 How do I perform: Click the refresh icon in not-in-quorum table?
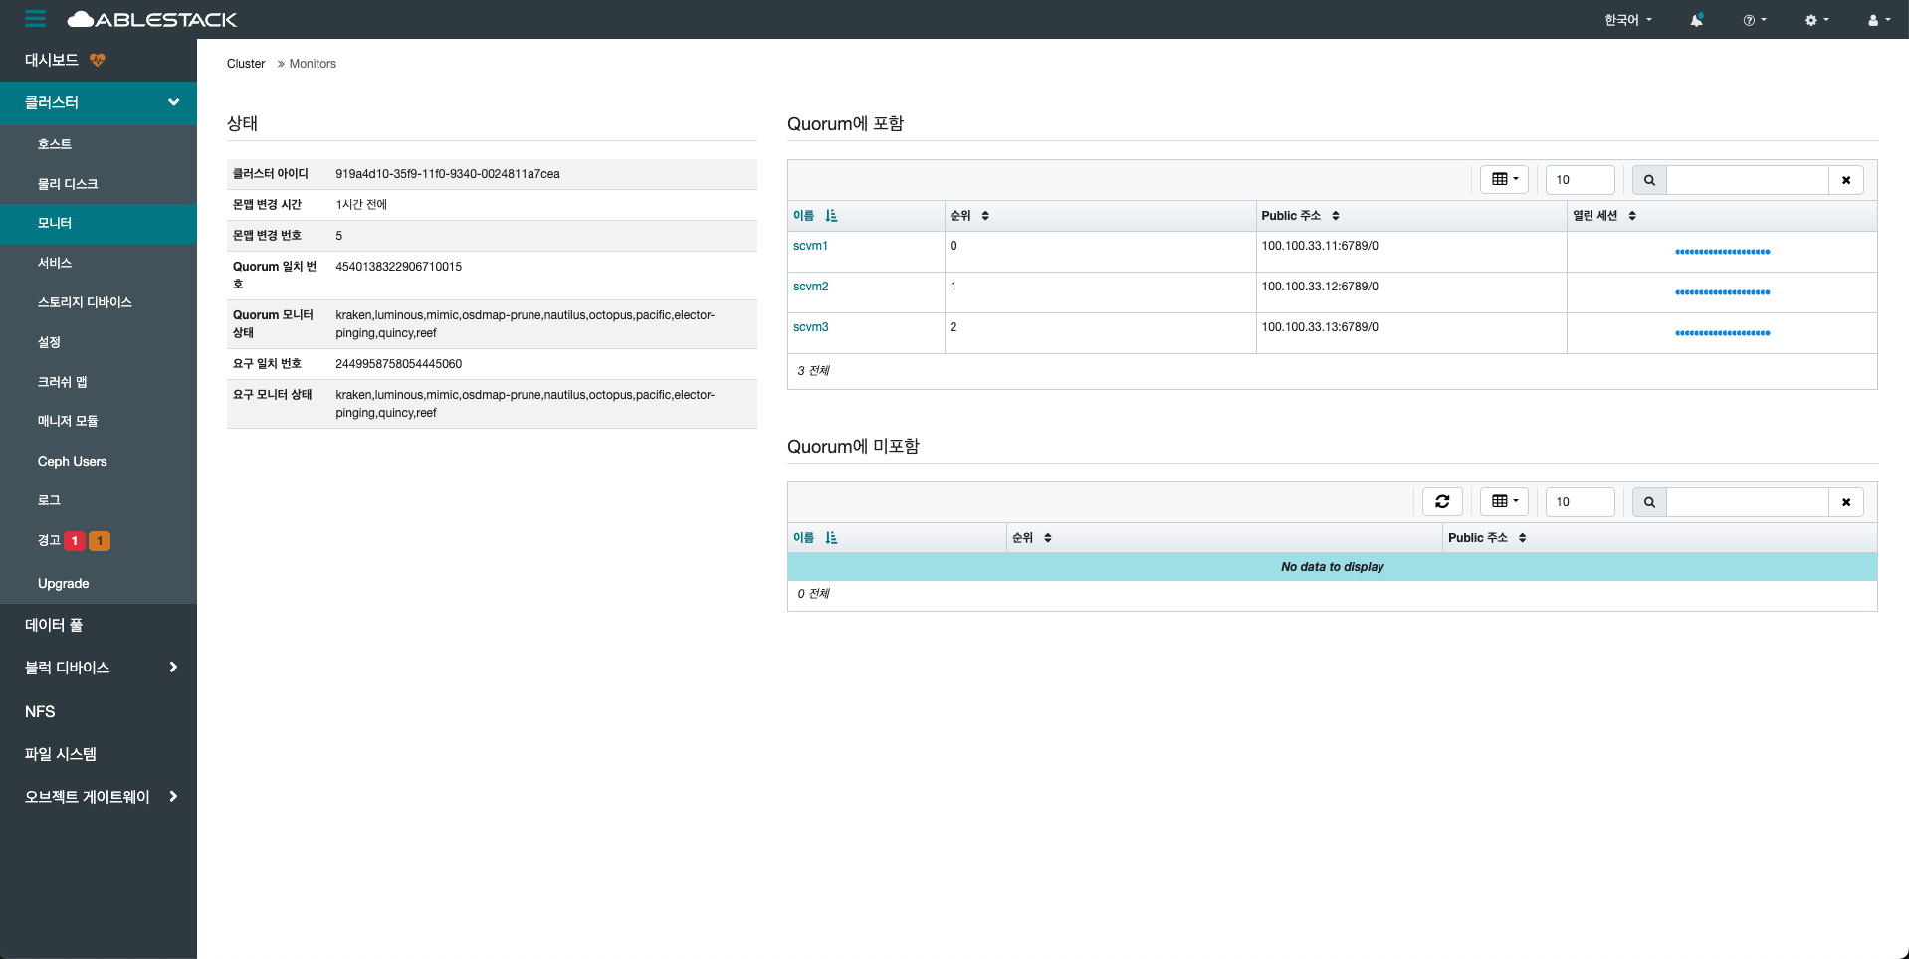[1441, 502]
